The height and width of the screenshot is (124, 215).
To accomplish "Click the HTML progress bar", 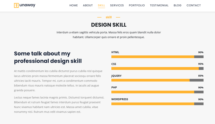I will click(x=157, y=57).
